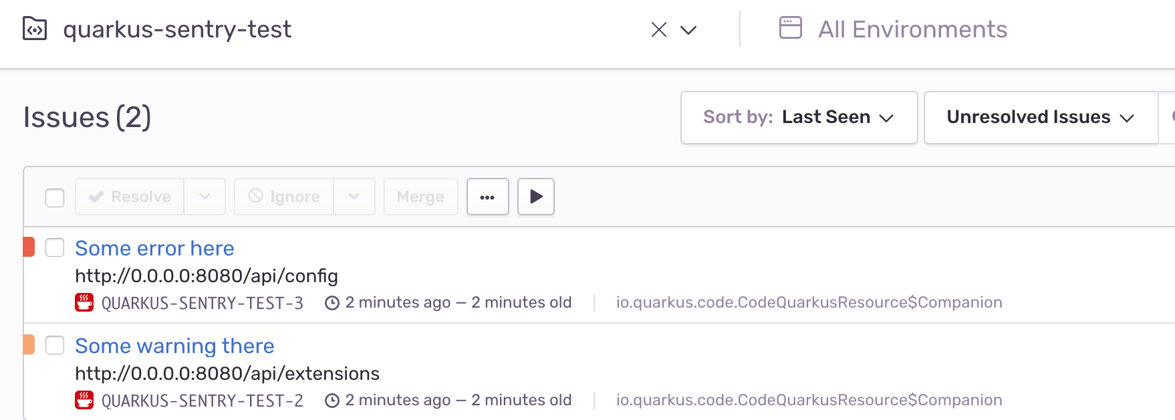Clear the selected project with the X
The image size is (1175, 420).
tap(659, 29)
